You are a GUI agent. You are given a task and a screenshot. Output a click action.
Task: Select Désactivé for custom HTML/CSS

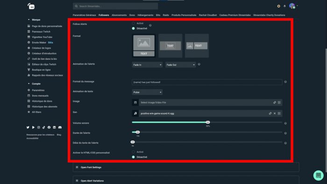click(134, 157)
